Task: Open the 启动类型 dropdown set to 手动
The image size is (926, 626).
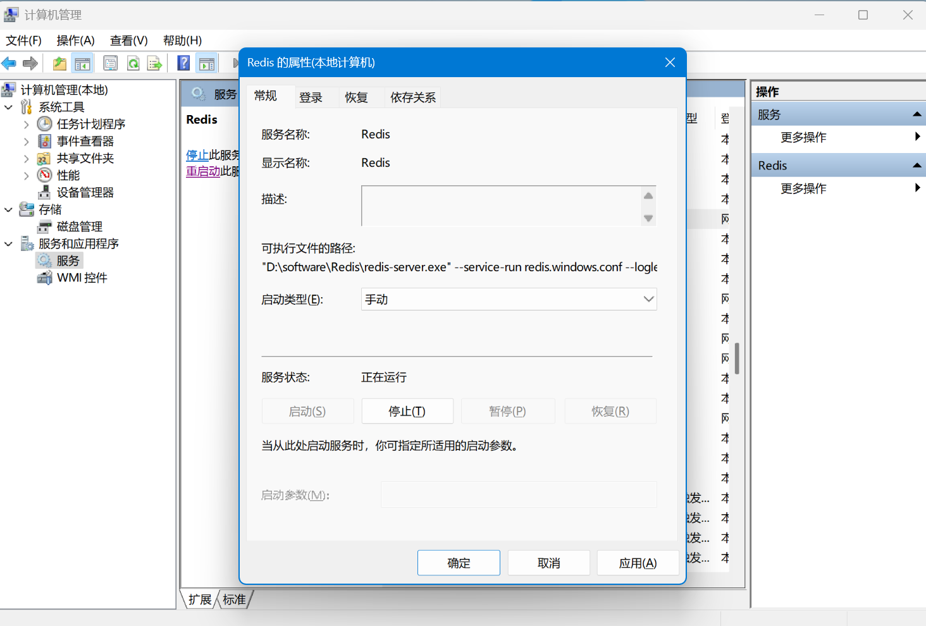Action: (x=509, y=299)
